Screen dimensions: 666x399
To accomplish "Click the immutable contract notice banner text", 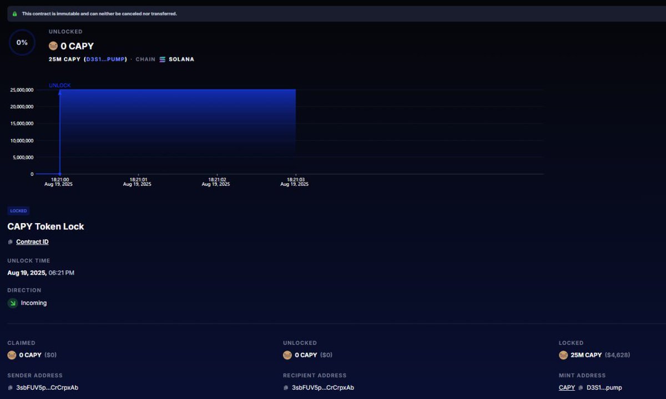I will [99, 13].
